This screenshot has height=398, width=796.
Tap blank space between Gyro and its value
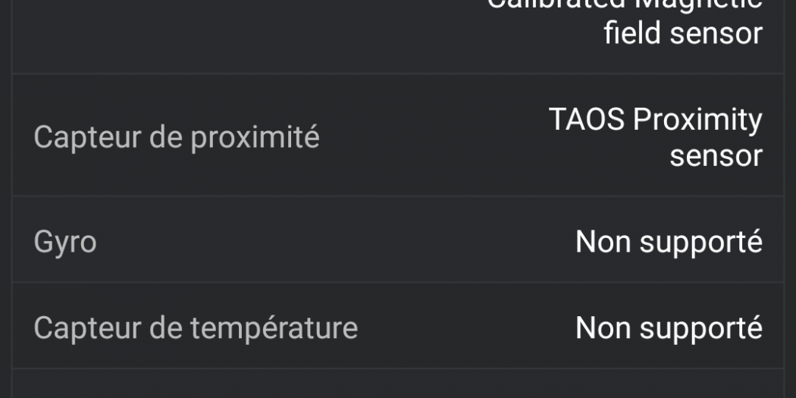tap(334, 242)
